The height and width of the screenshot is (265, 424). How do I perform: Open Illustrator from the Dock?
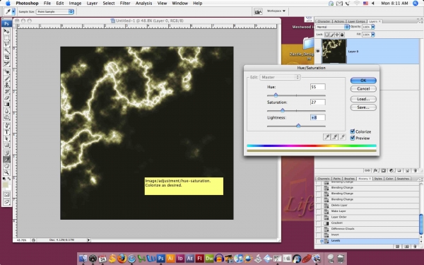pyautogui.click(x=170, y=259)
